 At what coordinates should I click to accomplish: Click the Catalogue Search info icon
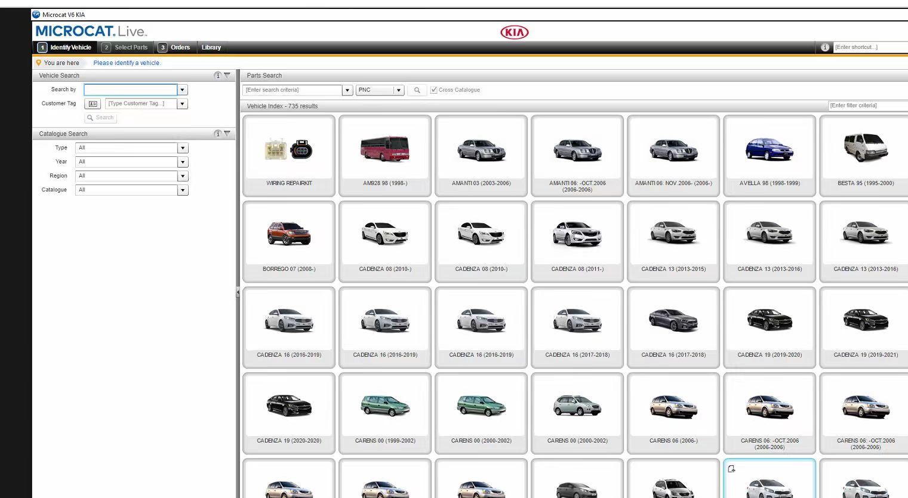click(x=218, y=134)
